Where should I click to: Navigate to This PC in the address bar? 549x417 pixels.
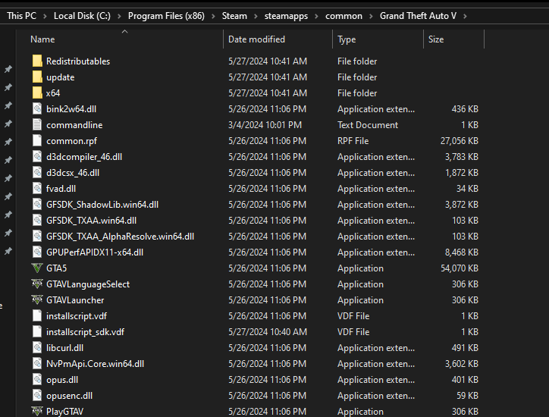tap(21, 16)
